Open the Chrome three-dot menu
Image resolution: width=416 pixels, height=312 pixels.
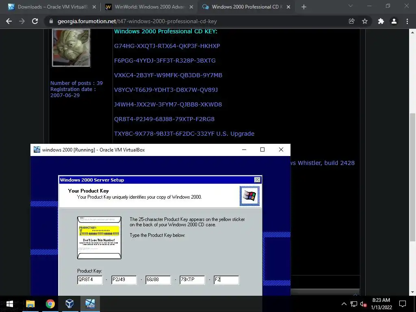point(407,21)
